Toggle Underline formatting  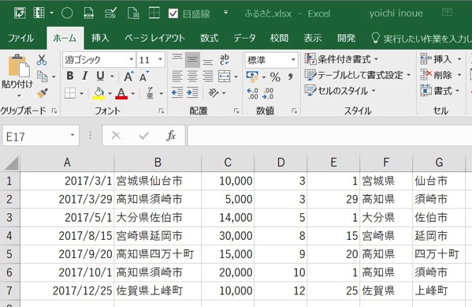click(100, 76)
